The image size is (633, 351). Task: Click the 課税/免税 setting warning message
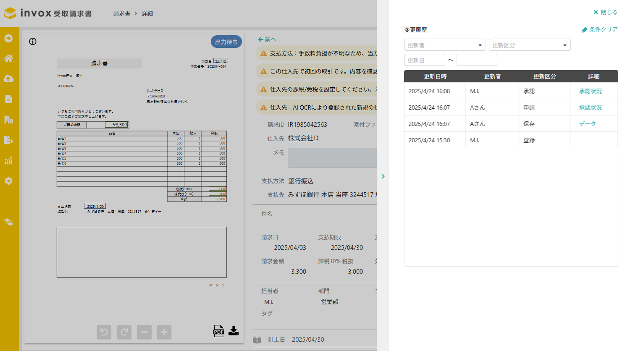click(317, 89)
